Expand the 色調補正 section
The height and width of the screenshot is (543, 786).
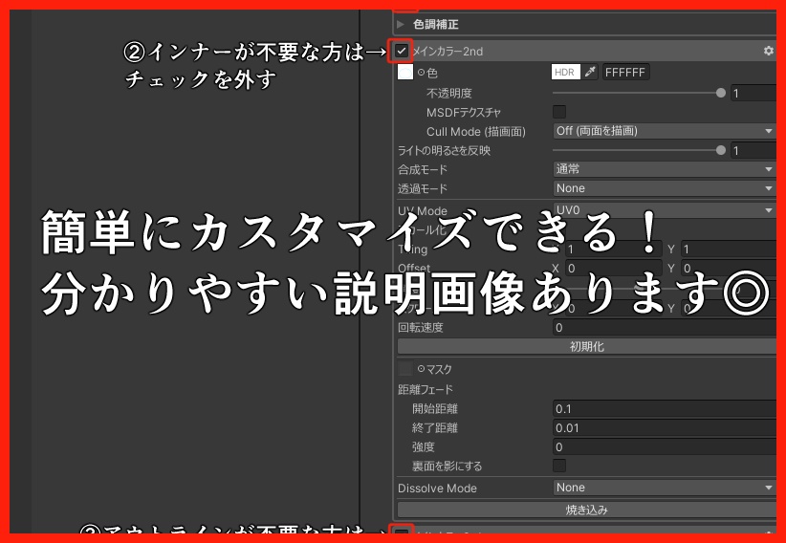click(x=401, y=24)
